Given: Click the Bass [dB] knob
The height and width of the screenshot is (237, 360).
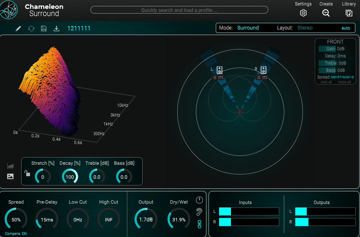Looking at the screenshot, I should click(x=124, y=177).
